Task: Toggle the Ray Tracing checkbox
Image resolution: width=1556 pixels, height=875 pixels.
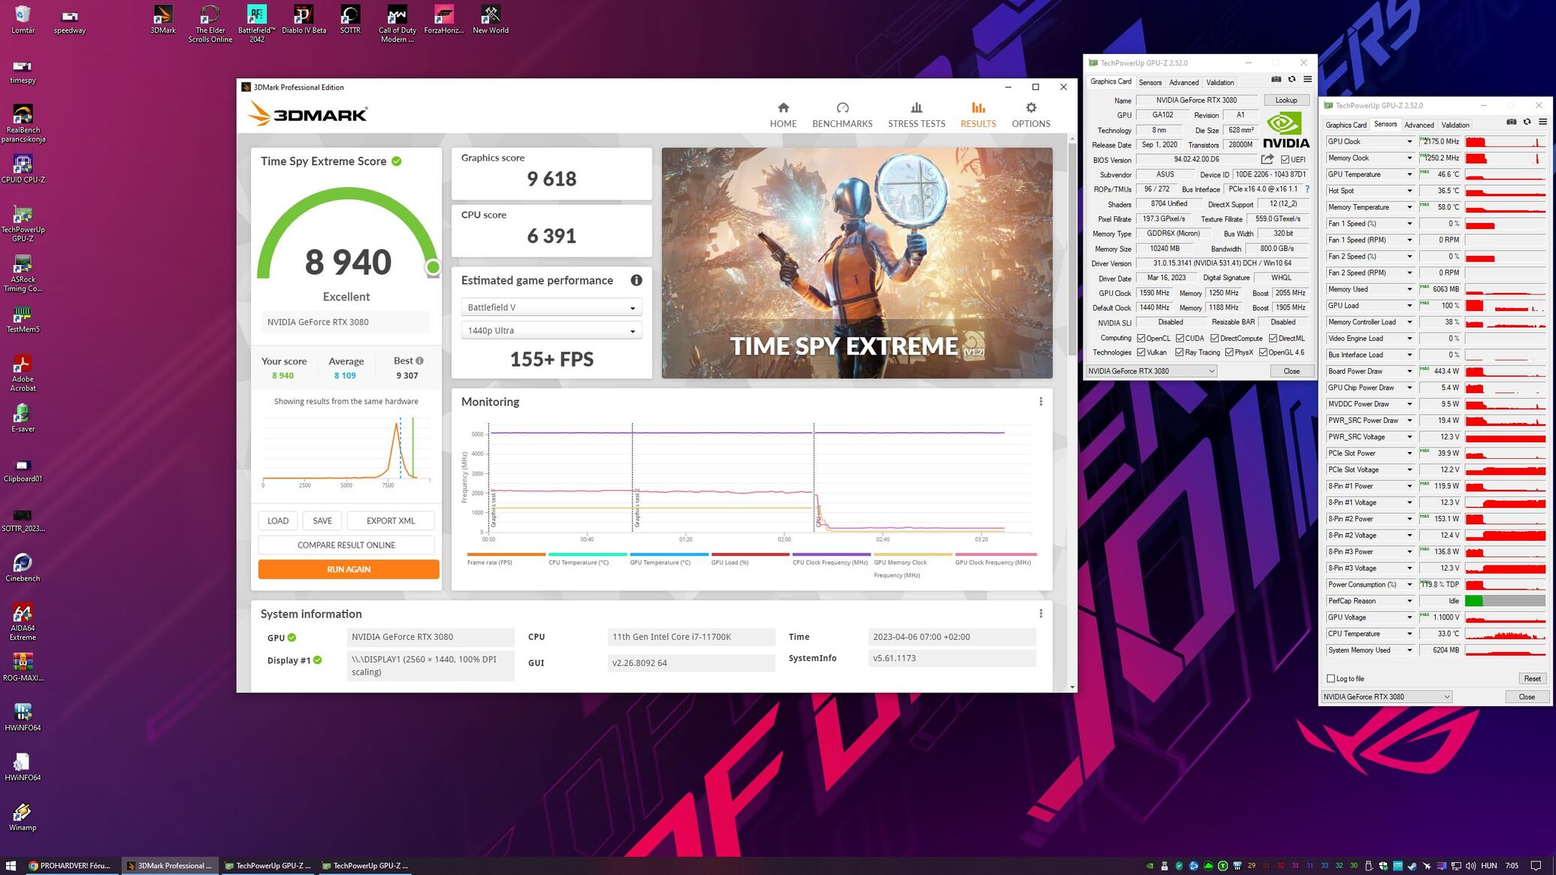Action: [x=1180, y=352]
